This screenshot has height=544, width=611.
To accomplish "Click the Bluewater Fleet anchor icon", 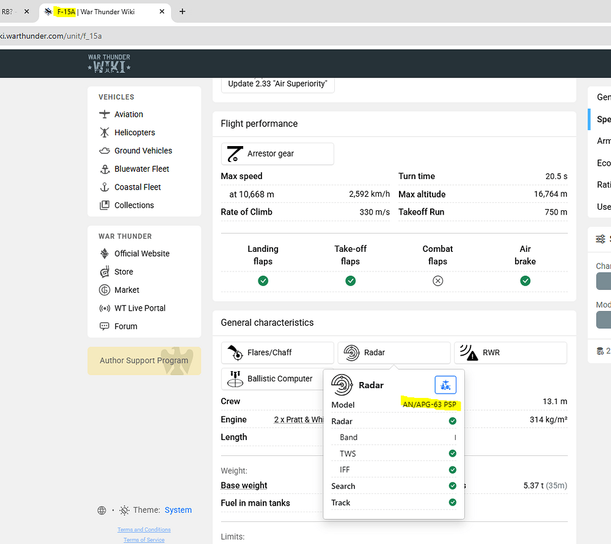I will click(104, 169).
